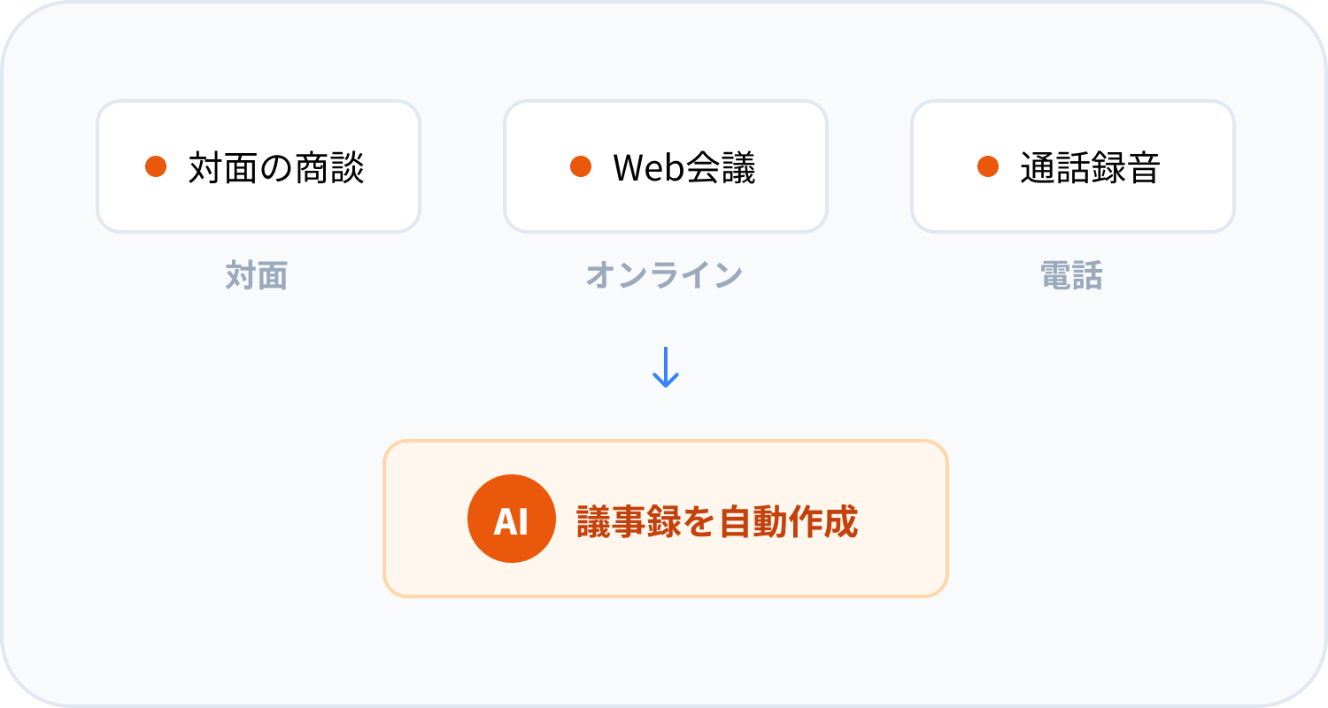Click the gray 対面 caption
This screenshot has height=708, width=1328.
[257, 277]
